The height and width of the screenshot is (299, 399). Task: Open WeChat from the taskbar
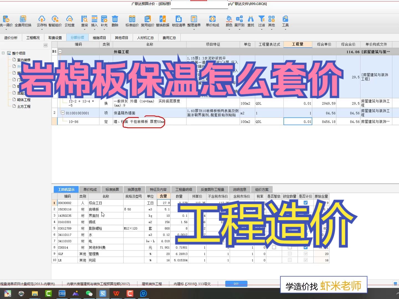click(x=89, y=293)
